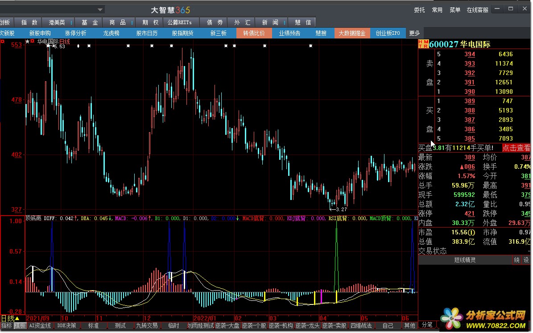Switch to the 基金 market tab
This screenshot has width=533, height=333.
point(89,22)
